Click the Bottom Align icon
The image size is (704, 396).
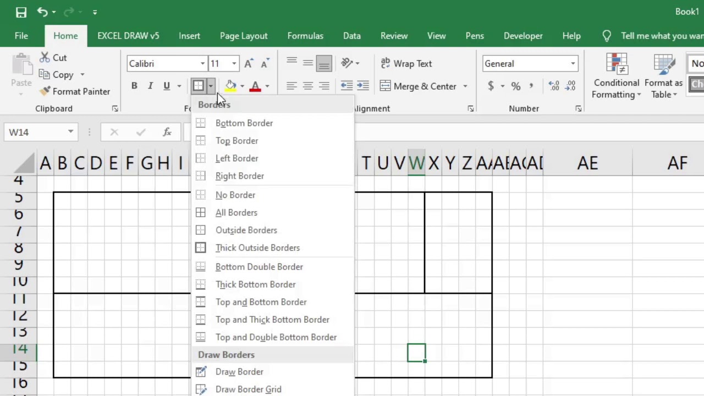pyautogui.click(x=324, y=63)
